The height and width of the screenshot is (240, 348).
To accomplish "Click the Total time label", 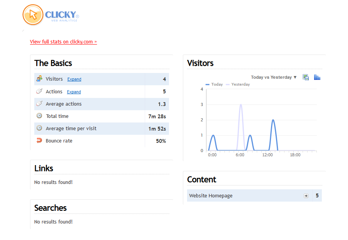I will (x=57, y=116).
